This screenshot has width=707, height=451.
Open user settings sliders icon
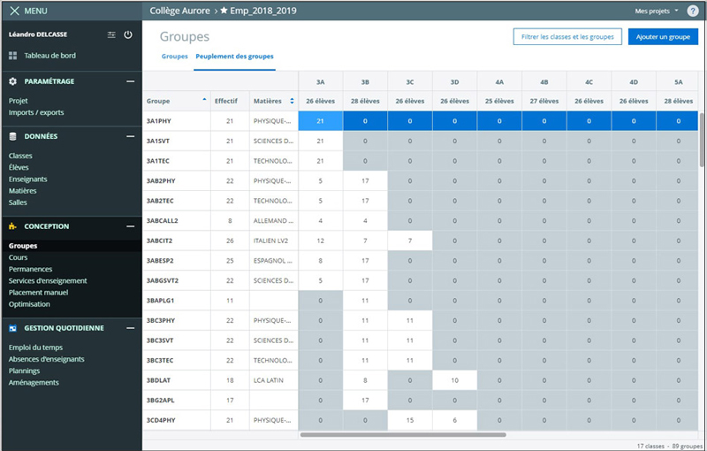click(111, 34)
